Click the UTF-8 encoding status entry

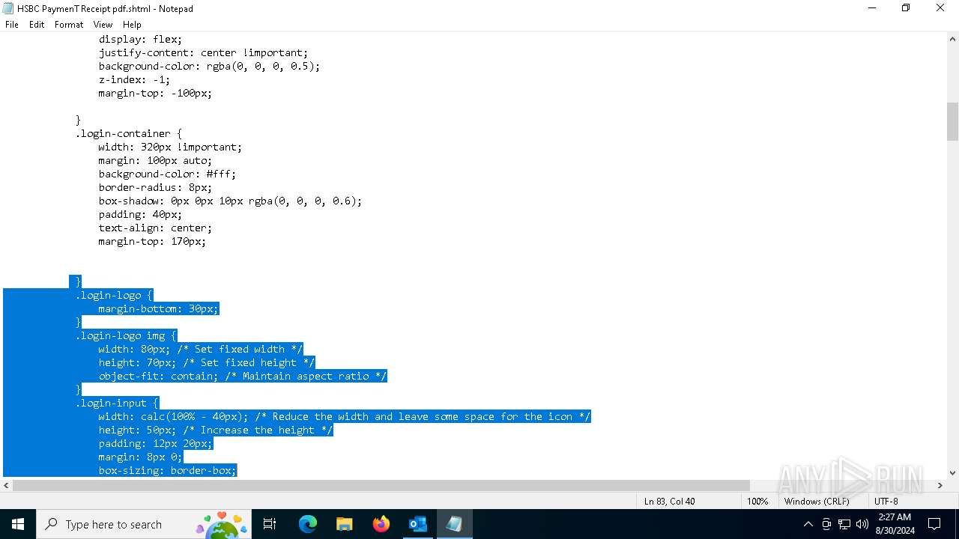[x=886, y=502]
